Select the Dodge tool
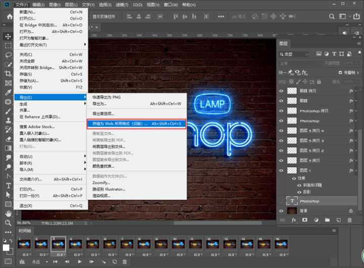Viewport: 364px width, 268px height. [x=8, y=167]
